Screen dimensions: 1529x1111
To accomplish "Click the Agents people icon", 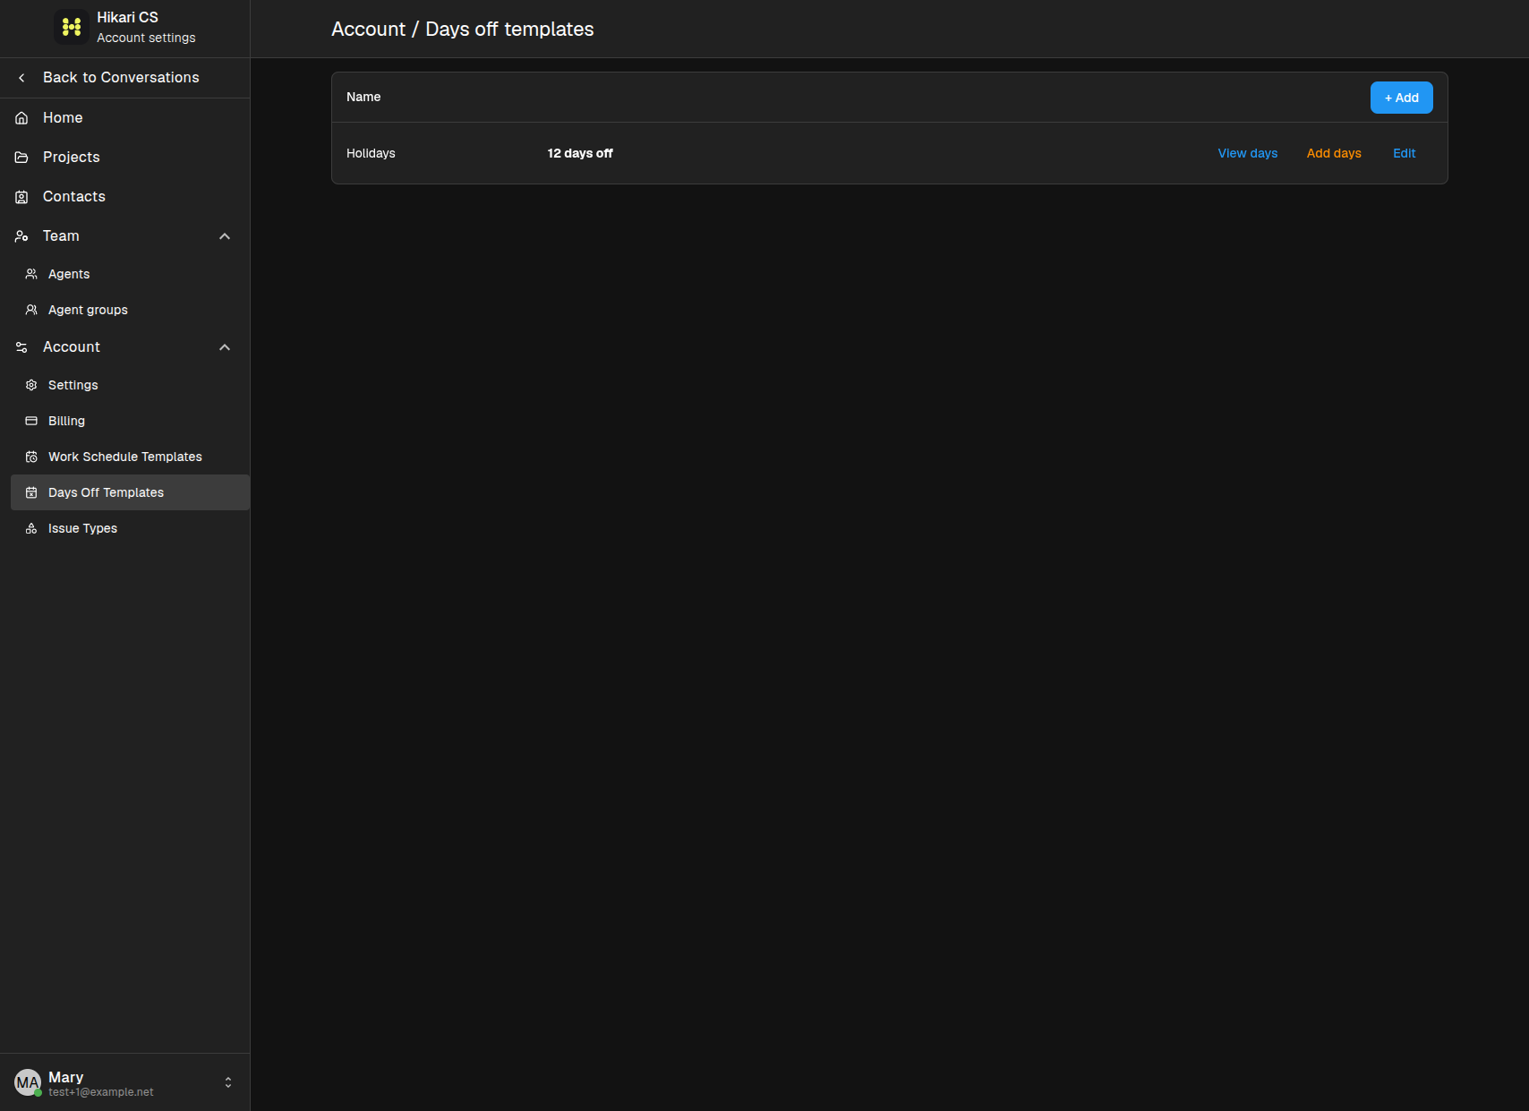I will tap(31, 274).
